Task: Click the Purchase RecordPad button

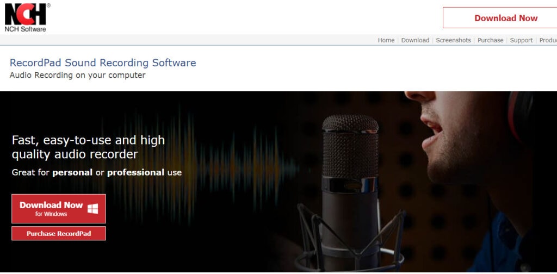Action: (x=59, y=234)
